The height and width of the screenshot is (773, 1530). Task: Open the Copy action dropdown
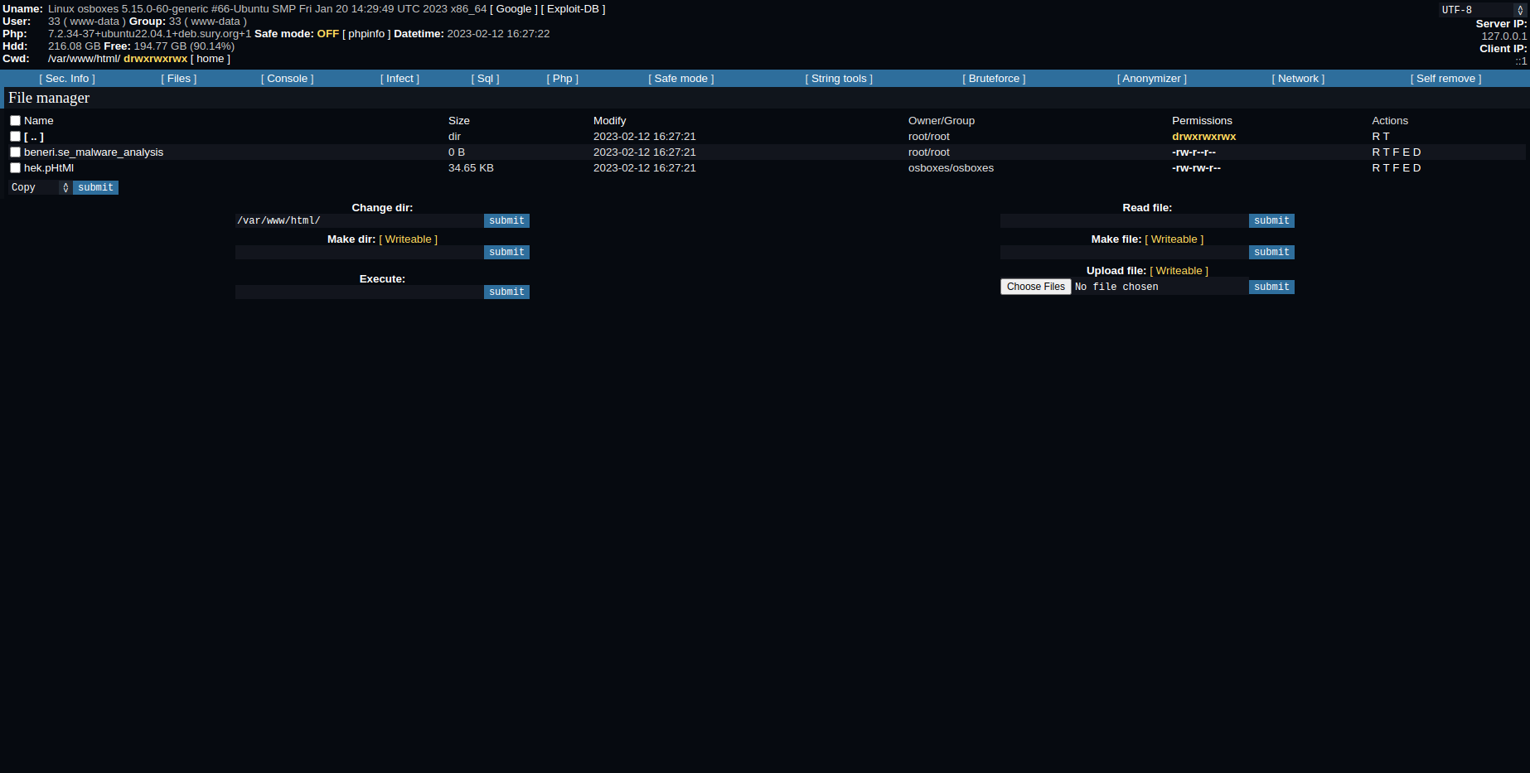[x=40, y=188]
